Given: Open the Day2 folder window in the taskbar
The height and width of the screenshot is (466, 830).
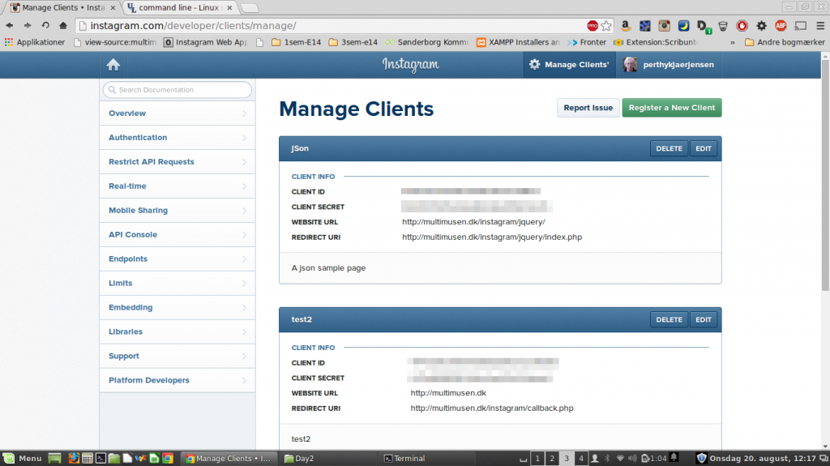Looking at the screenshot, I should click(300, 459).
